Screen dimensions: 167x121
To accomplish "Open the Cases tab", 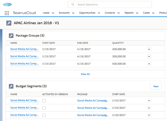I will point(146,13).
